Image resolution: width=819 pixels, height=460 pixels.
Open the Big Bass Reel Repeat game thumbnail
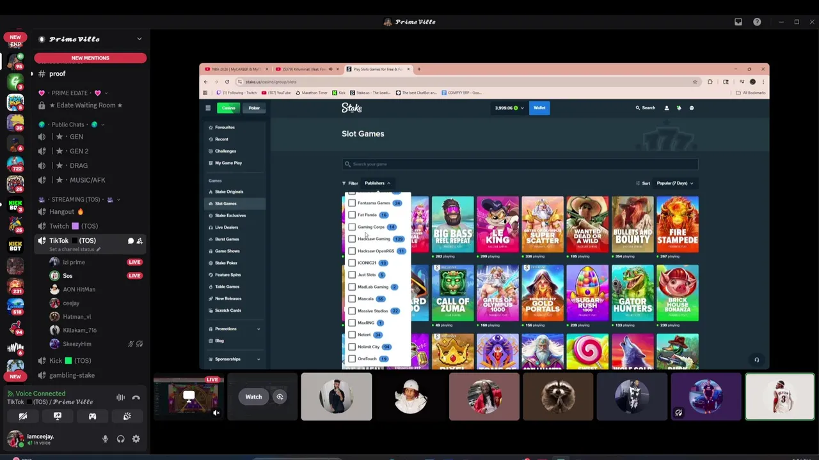click(453, 224)
